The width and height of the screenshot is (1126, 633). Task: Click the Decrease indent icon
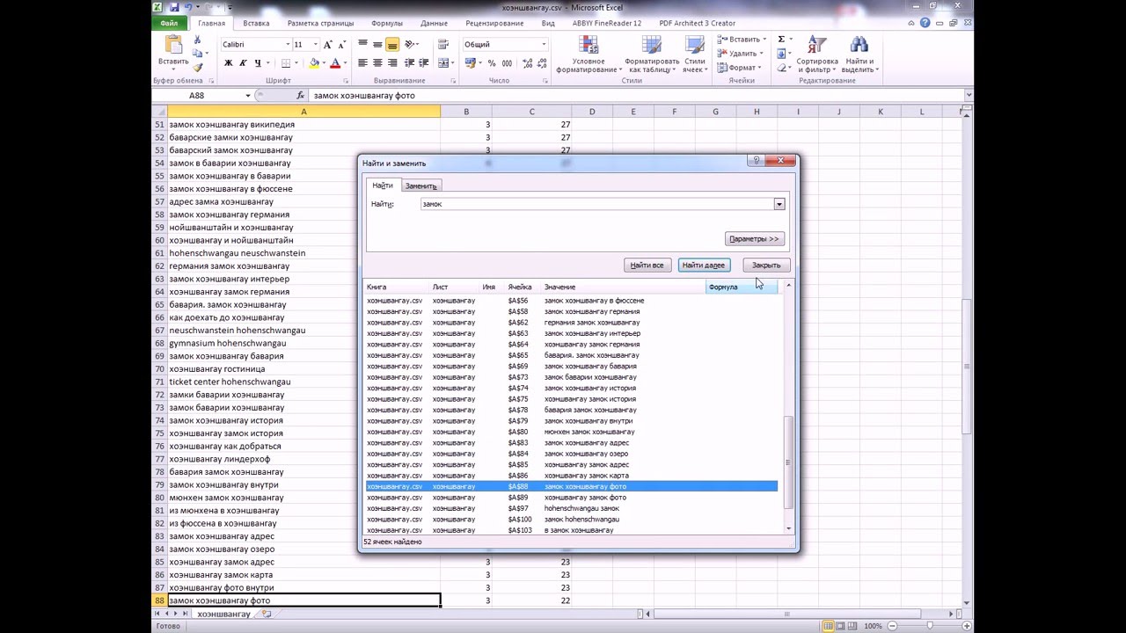tap(409, 63)
